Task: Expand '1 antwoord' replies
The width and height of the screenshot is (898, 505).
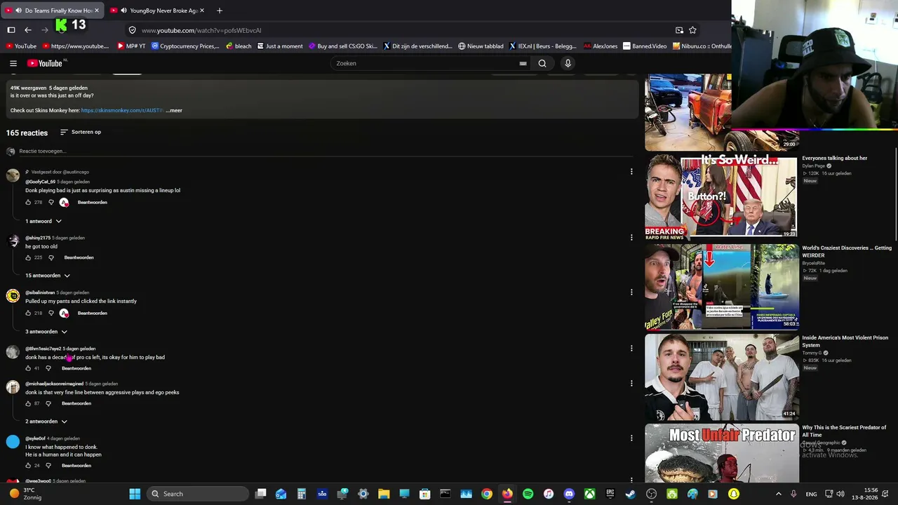Action: point(43,221)
